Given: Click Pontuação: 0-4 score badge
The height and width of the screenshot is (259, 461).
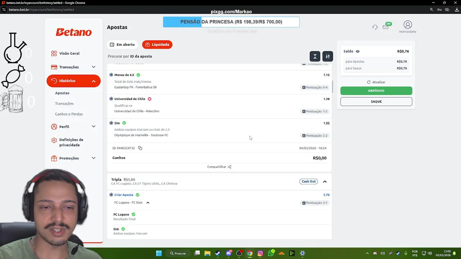Looking at the screenshot, I should [315, 87].
